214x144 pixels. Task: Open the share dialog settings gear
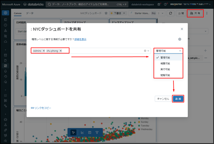point(180,39)
